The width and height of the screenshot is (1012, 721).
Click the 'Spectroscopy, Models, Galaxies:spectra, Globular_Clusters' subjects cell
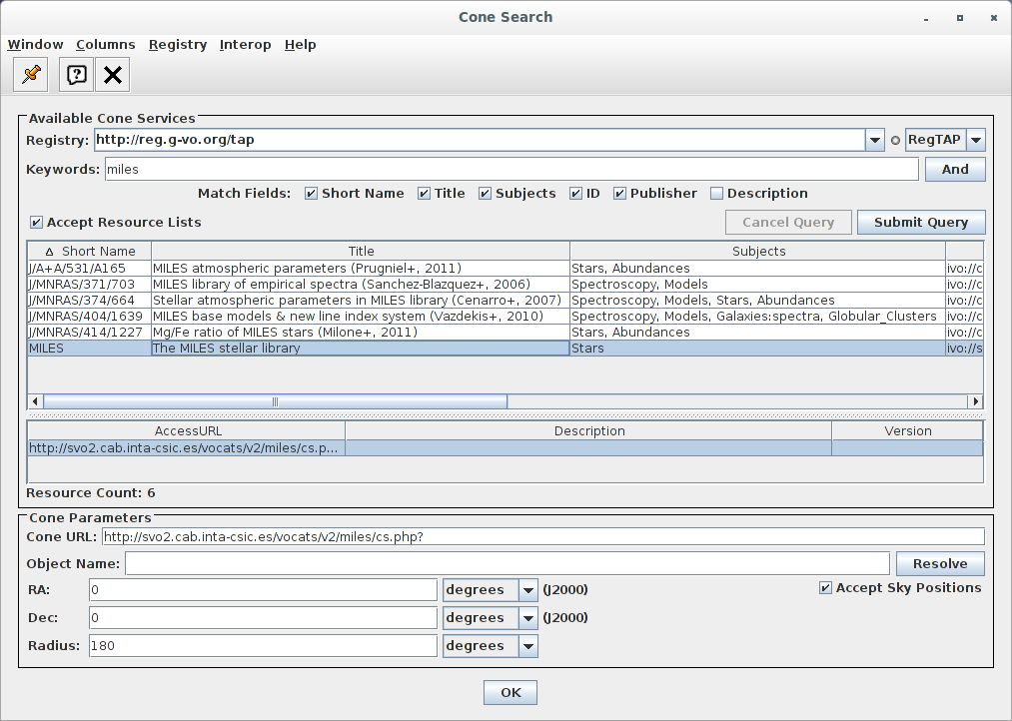pos(757,317)
